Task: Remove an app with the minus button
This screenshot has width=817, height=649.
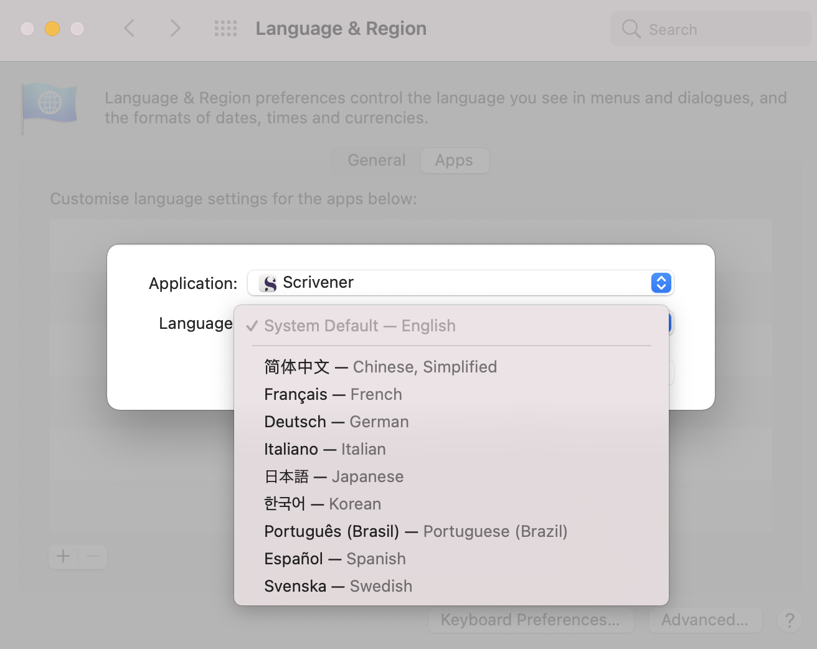Action: [93, 556]
